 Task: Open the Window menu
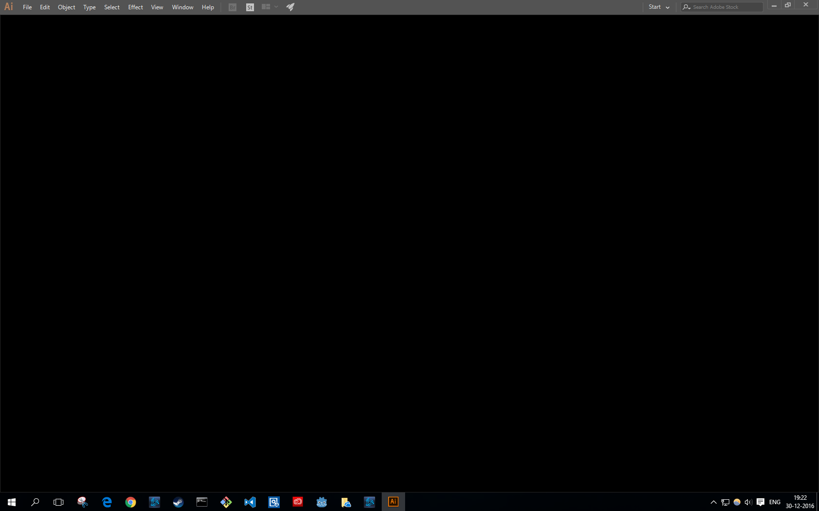[x=182, y=7]
